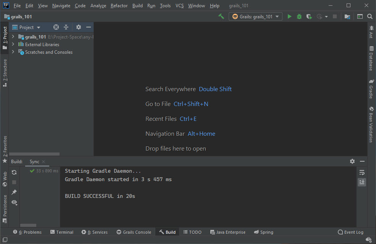
Task: Open the dropdown arrow next to profiler run
Action: click(x=326, y=17)
